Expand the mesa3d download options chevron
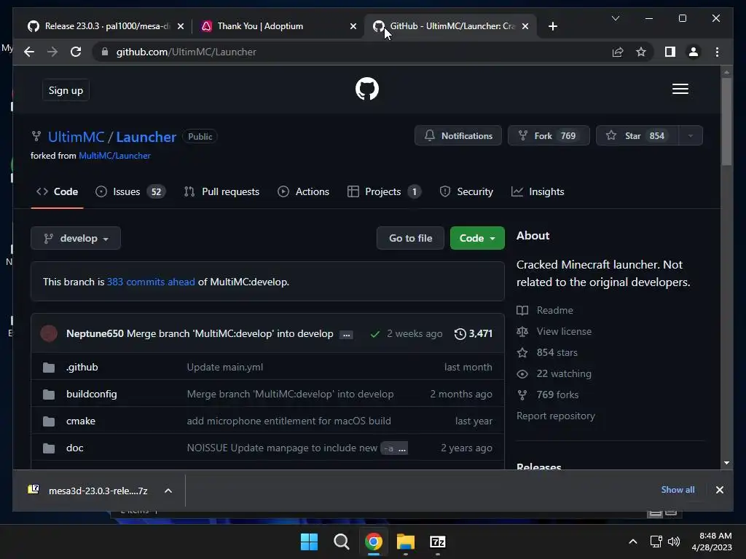Image resolution: width=746 pixels, height=559 pixels. tap(168, 491)
